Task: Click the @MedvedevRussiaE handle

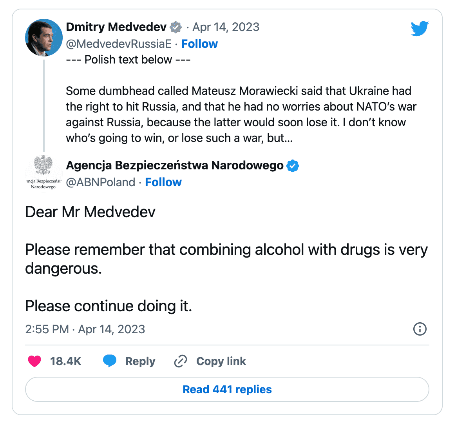Action: coord(119,44)
